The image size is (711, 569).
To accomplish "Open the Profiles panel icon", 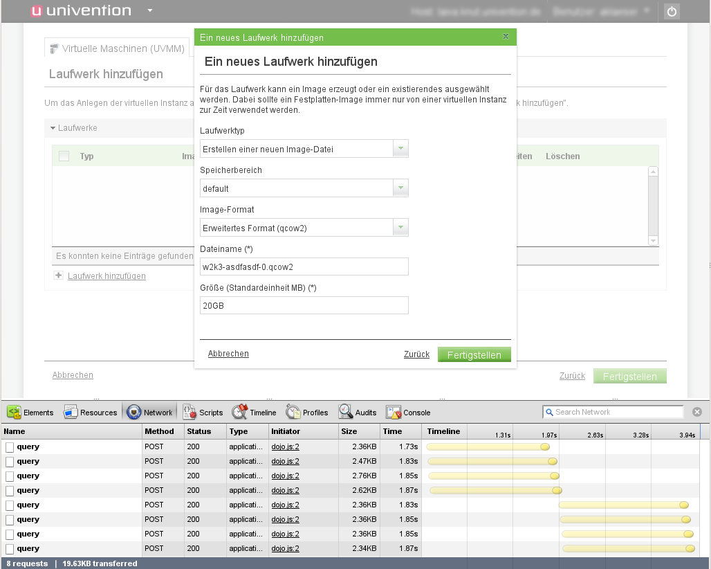I will tap(293, 413).
